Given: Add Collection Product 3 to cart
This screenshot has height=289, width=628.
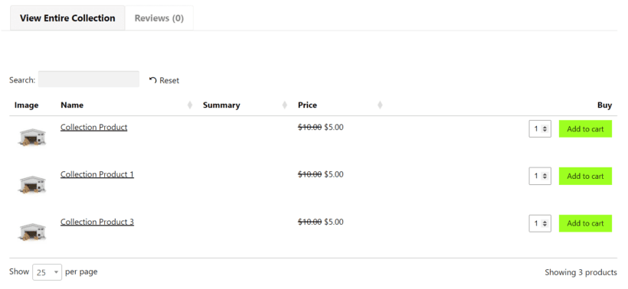Looking at the screenshot, I should (x=585, y=223).
